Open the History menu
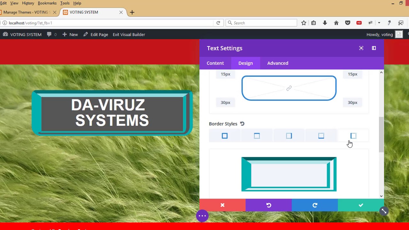 point(28,3)
